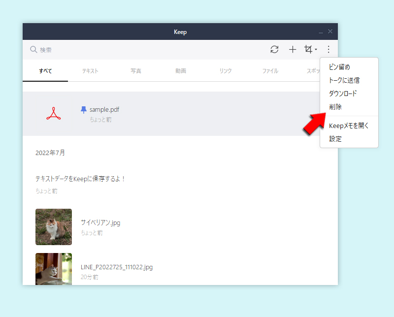Switch to the 写真 tab
The height and width of the screenshot is (317, 394).
[135, 70]
